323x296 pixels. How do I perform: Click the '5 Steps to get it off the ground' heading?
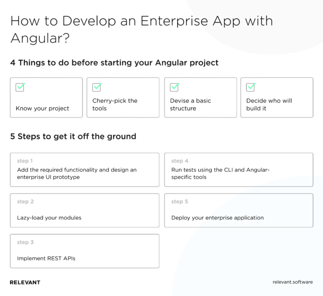(x=73, y=136)
